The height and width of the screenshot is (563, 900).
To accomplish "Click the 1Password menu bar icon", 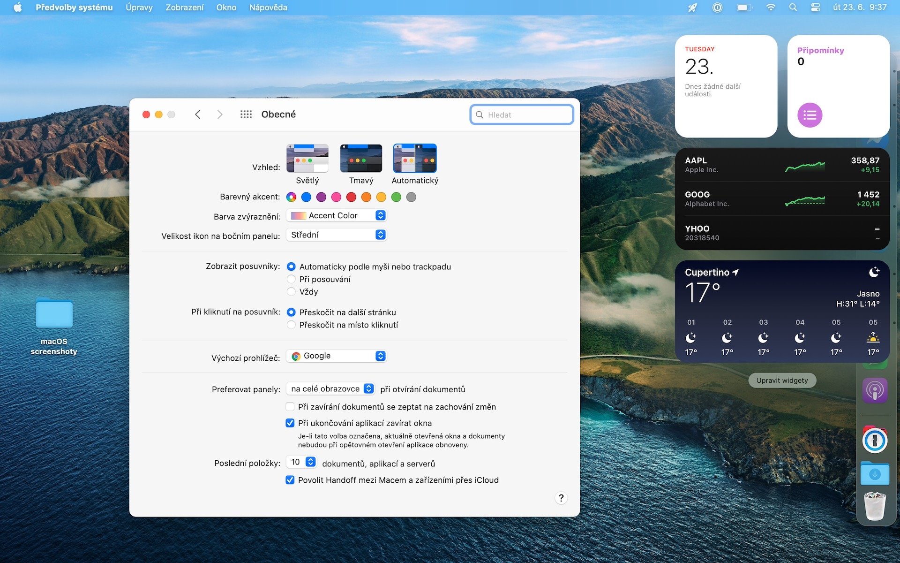I will 717,8.
